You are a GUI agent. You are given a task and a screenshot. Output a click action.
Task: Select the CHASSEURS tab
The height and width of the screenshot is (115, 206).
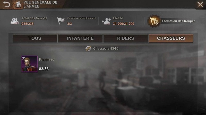coord(171,38)
